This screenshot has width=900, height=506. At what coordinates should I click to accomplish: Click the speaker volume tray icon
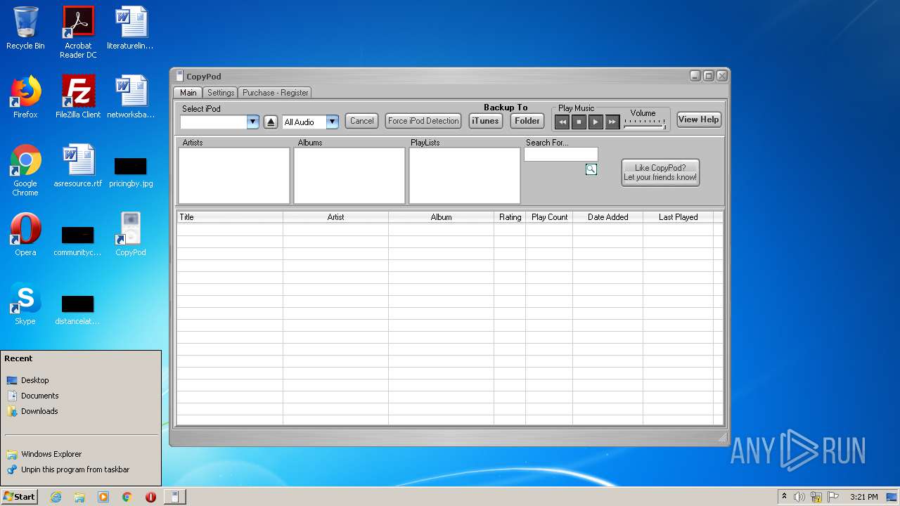coord(799,497)
